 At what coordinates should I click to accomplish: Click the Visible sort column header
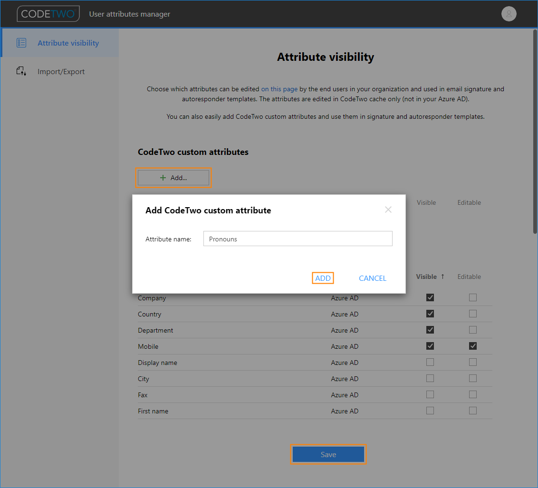click(426, 277)
